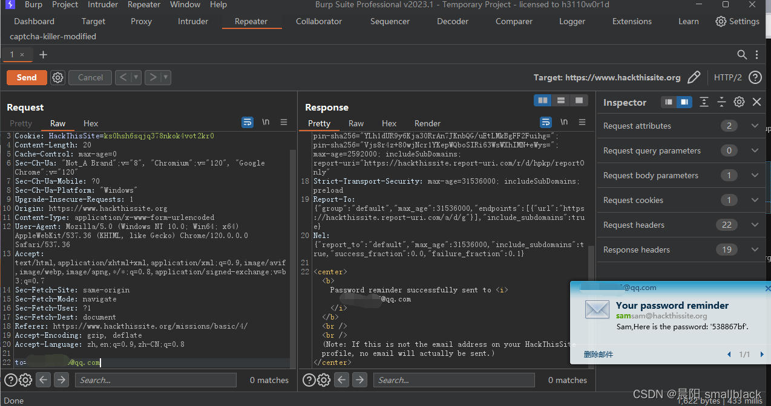The width and height of the screenshot is (771, 406).
Task: Toggle request non-printable characters \n
Action: click(x=265, y=122)
